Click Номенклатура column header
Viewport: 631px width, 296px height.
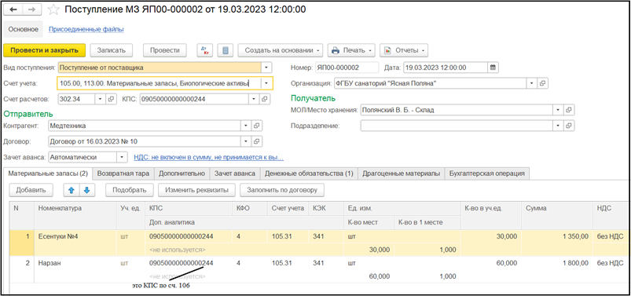75,215
